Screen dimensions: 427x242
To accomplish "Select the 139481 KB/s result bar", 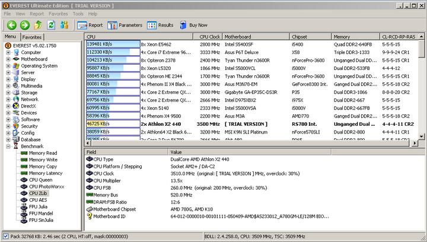I will click(x=113, y=44).
